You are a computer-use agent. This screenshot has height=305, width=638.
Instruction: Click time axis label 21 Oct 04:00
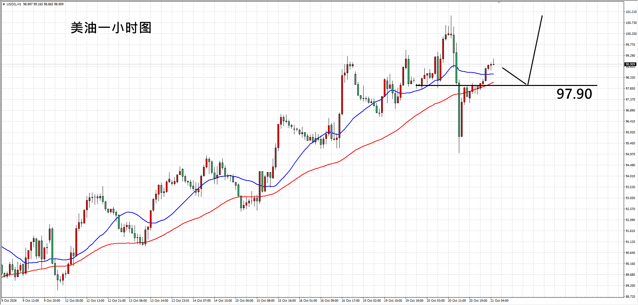point(499,301)
